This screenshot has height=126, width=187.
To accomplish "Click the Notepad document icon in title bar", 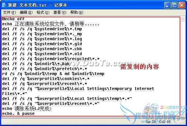I will (x=4, y=5).
